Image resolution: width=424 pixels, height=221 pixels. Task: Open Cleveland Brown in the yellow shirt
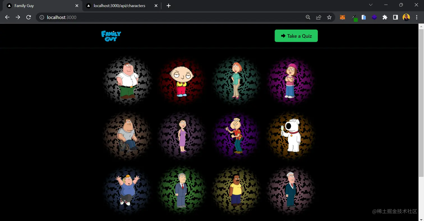click(236, 190)
